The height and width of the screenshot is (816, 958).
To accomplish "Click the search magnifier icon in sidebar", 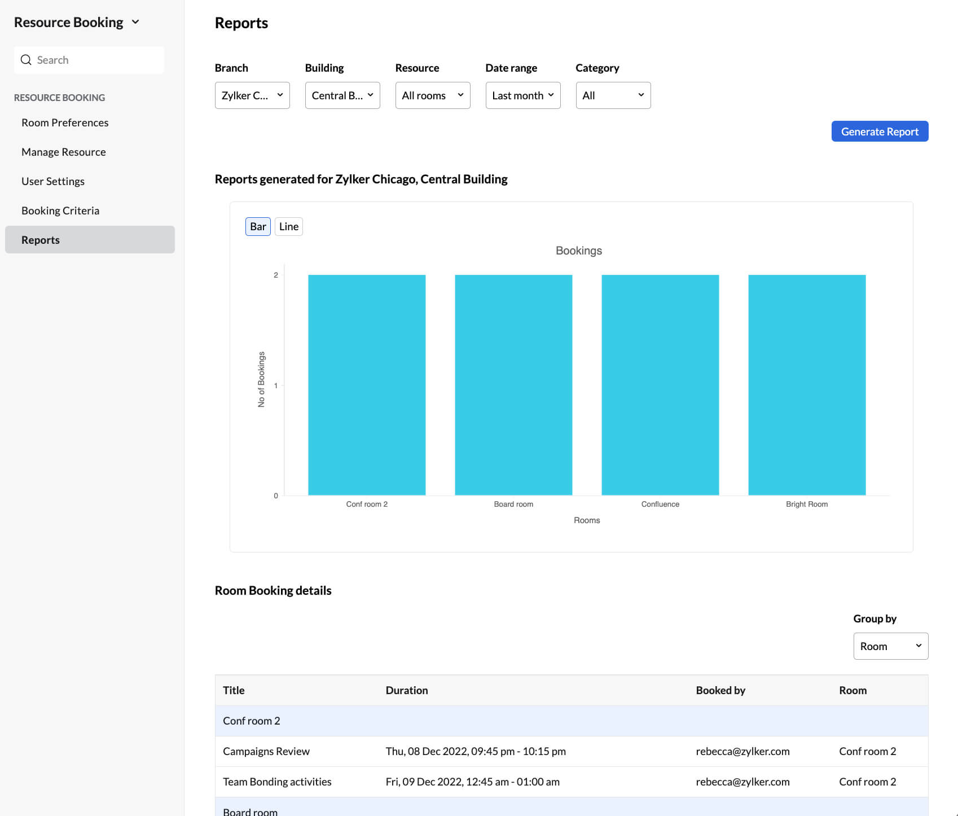I will pos(26,59).
